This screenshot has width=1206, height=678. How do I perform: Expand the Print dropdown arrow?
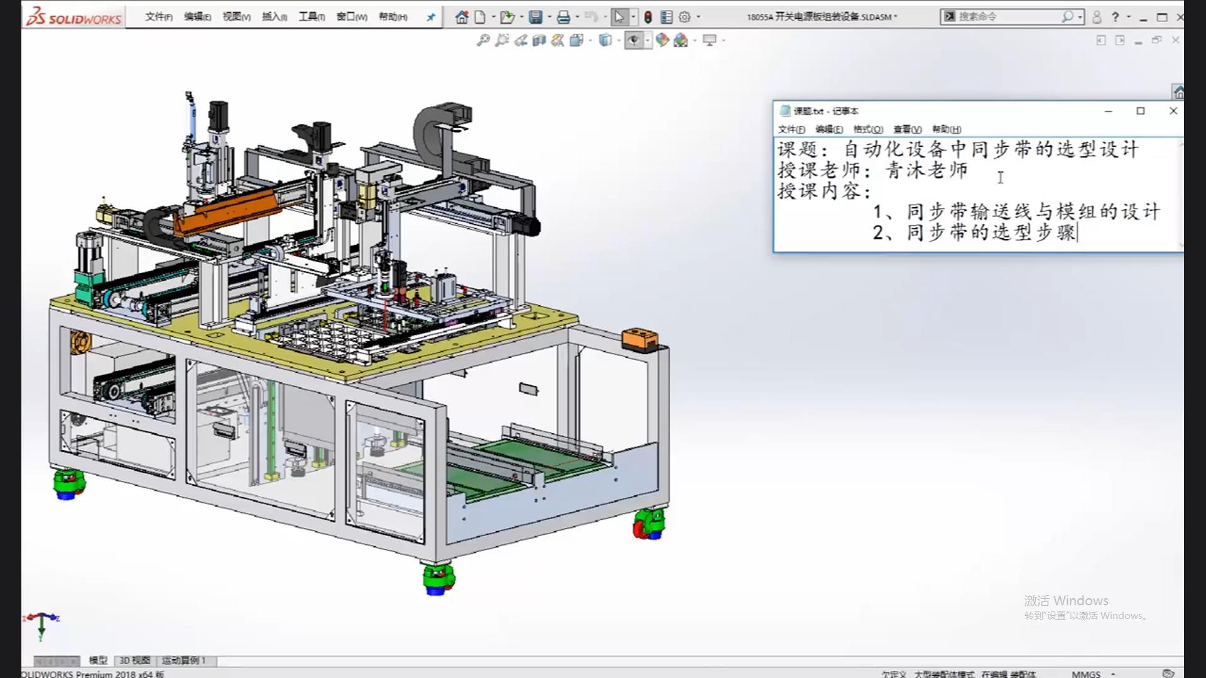point(577,17)
